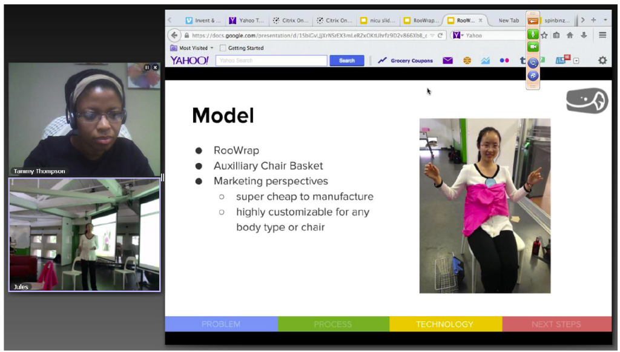Reload the page with refresh icon
Viewport: 620px width, 352px height.
pos(440,35)
